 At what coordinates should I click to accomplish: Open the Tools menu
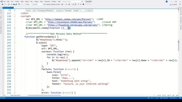(x=42, y=1)
